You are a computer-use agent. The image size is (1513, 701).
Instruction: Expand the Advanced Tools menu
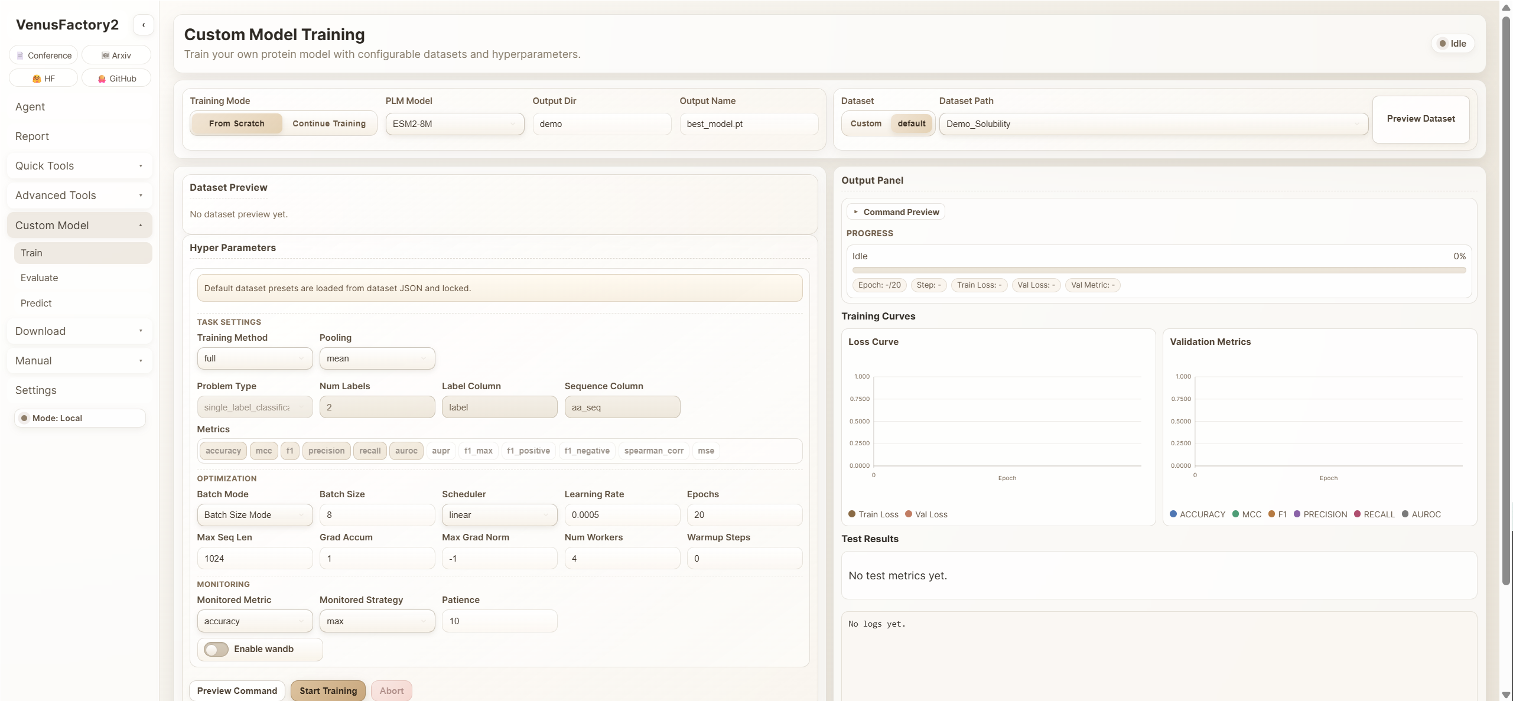coord(80,195)
